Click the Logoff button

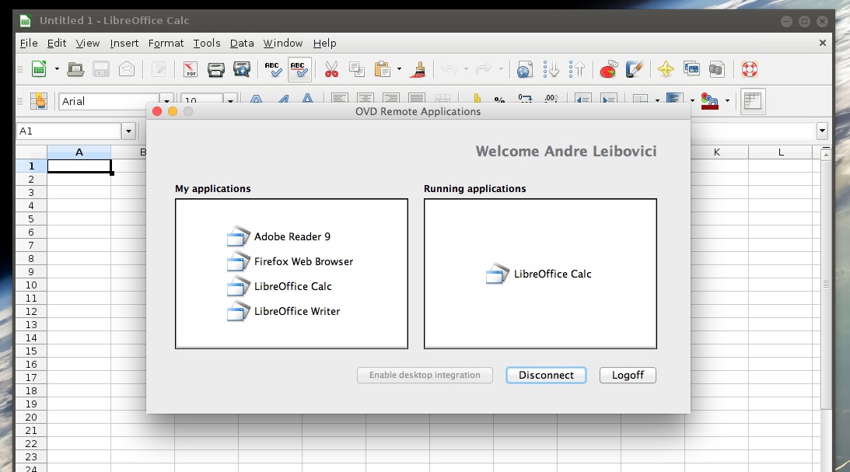point(628,375)
